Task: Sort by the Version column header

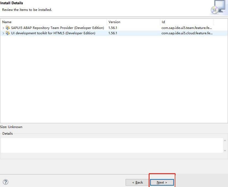Action: tap(133, 22)
